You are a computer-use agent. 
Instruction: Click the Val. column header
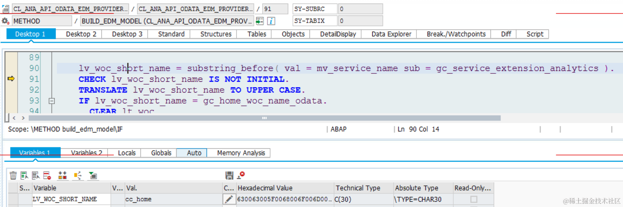[x=173, y=188]
